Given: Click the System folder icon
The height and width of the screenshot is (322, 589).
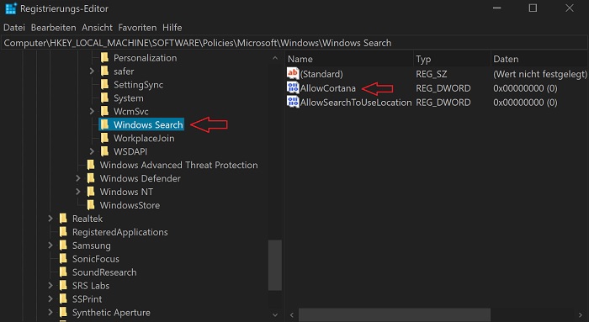Looking at the screenshot, I should coord(104,98).
